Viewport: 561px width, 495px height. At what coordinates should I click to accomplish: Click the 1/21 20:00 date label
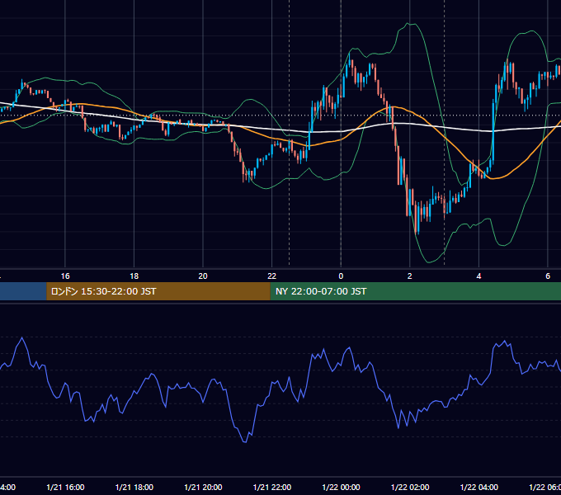(x=203, y=488)
